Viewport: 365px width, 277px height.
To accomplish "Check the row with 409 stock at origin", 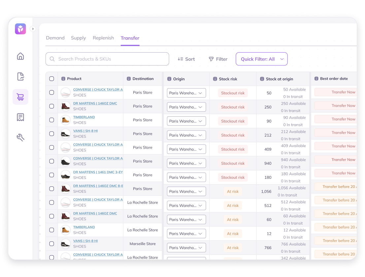I will click(52, 148).
